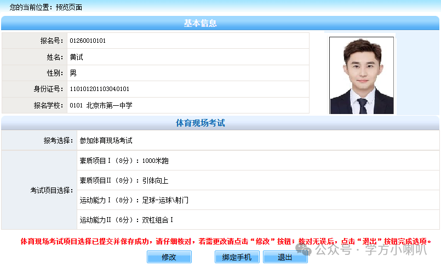The image size is (441, 267).
Task: Click the 退出 button
Action: pos(285,257)
